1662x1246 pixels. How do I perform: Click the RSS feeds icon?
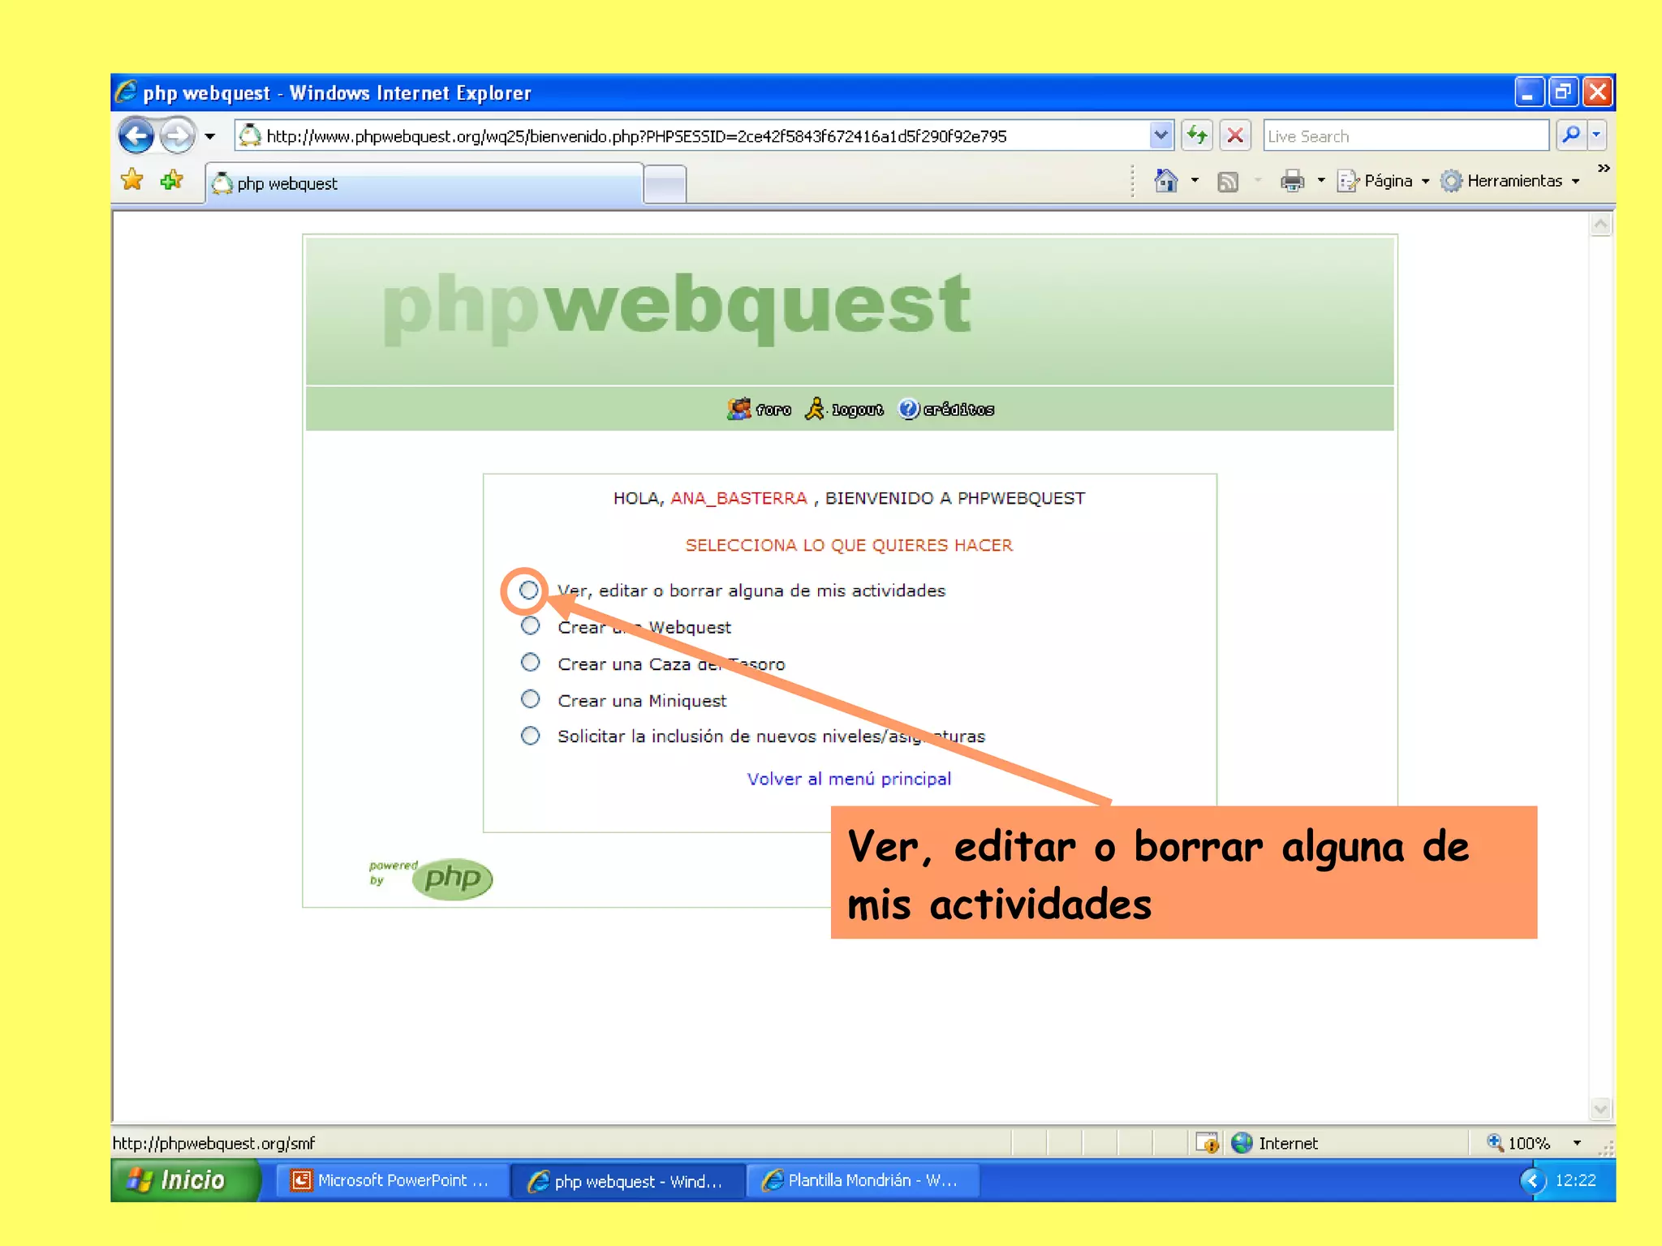[1228, 182]
